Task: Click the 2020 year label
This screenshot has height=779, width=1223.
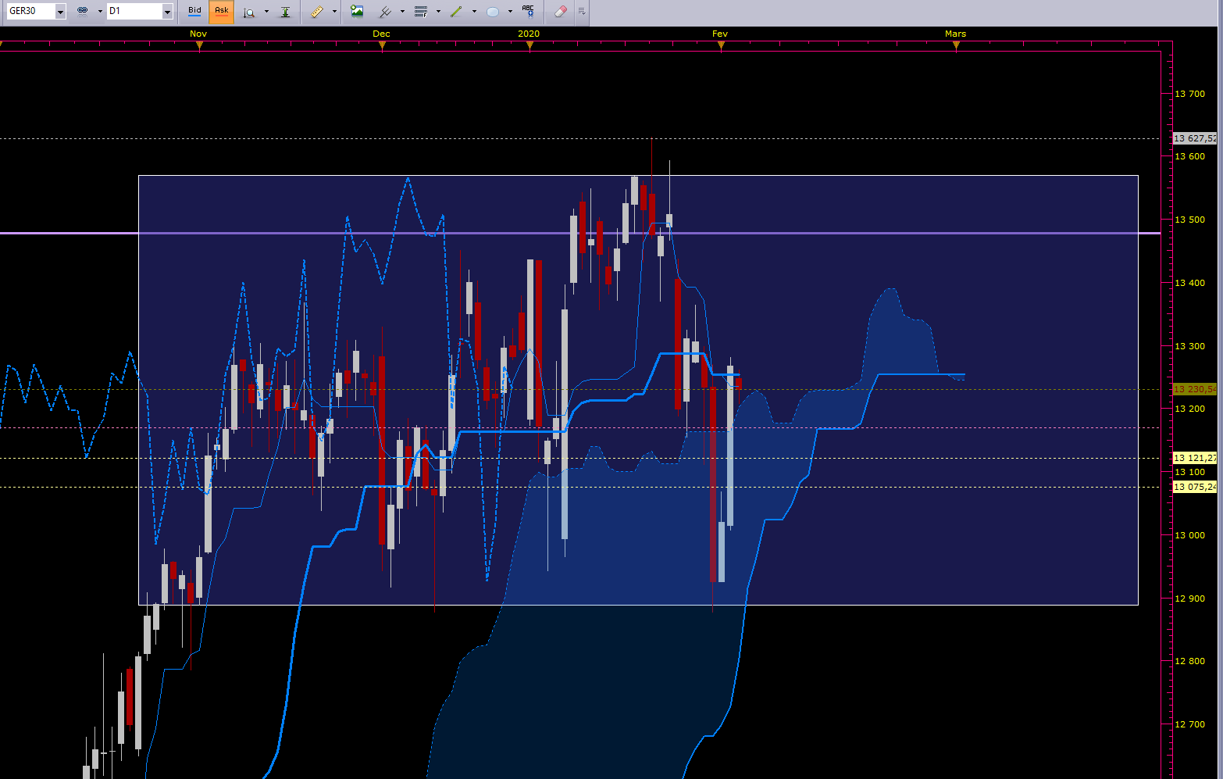Action: 529,34
